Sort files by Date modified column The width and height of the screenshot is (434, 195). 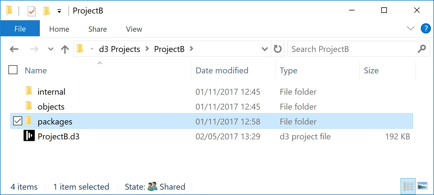(222, 71)
